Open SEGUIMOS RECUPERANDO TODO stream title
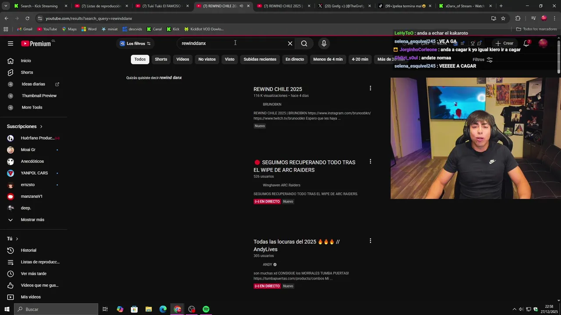This screenshot has width=561, height=315. tap(304, 166)
